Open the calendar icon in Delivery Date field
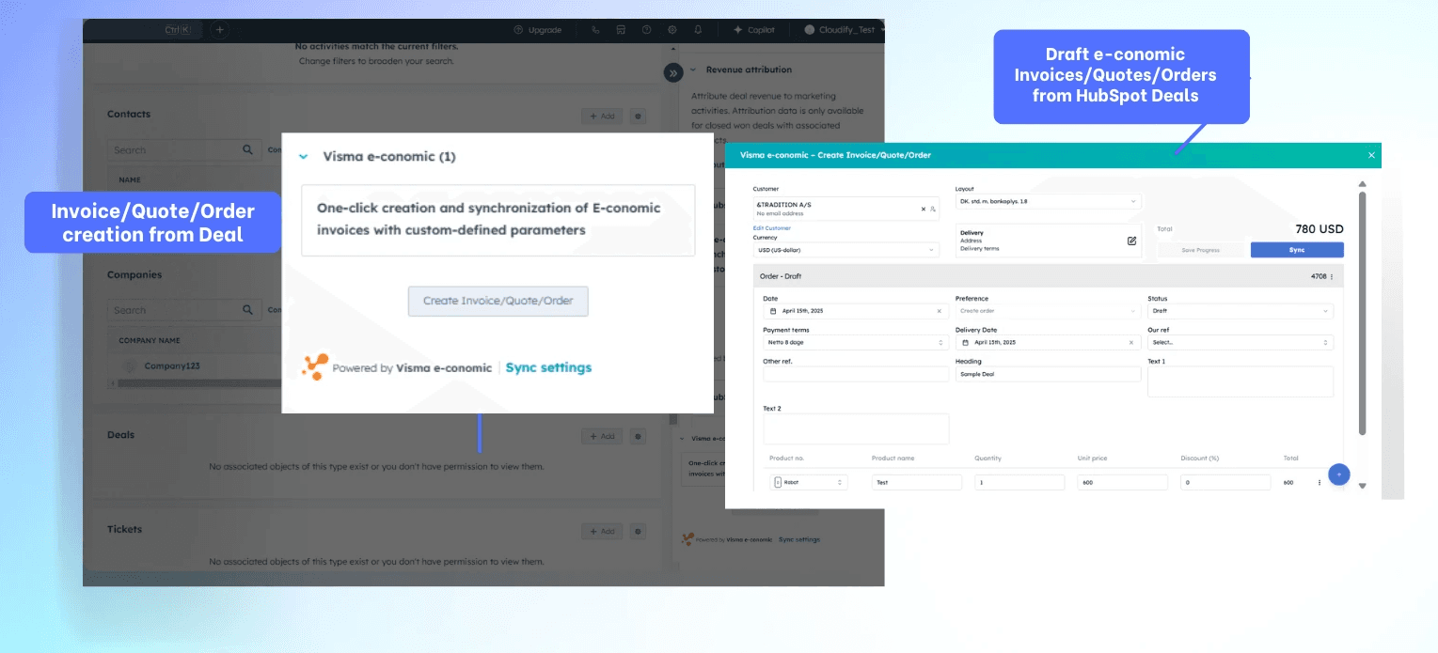 click(x=965, y=343)
